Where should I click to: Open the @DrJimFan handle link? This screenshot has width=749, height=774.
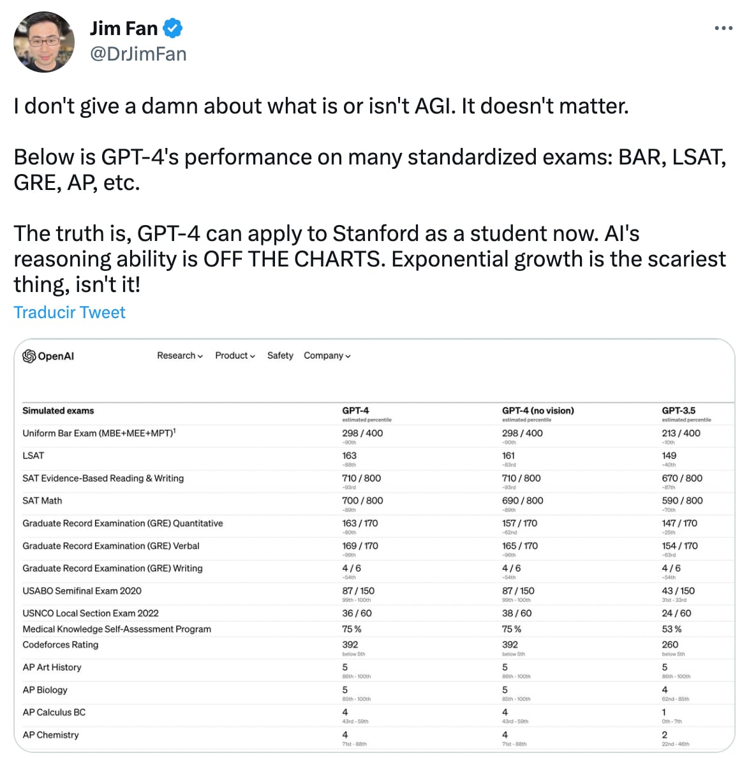pyautogui.click(x=138, y=54)
